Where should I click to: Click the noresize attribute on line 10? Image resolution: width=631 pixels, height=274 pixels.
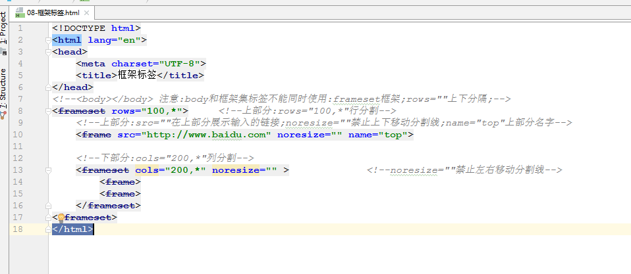(310, 135)
